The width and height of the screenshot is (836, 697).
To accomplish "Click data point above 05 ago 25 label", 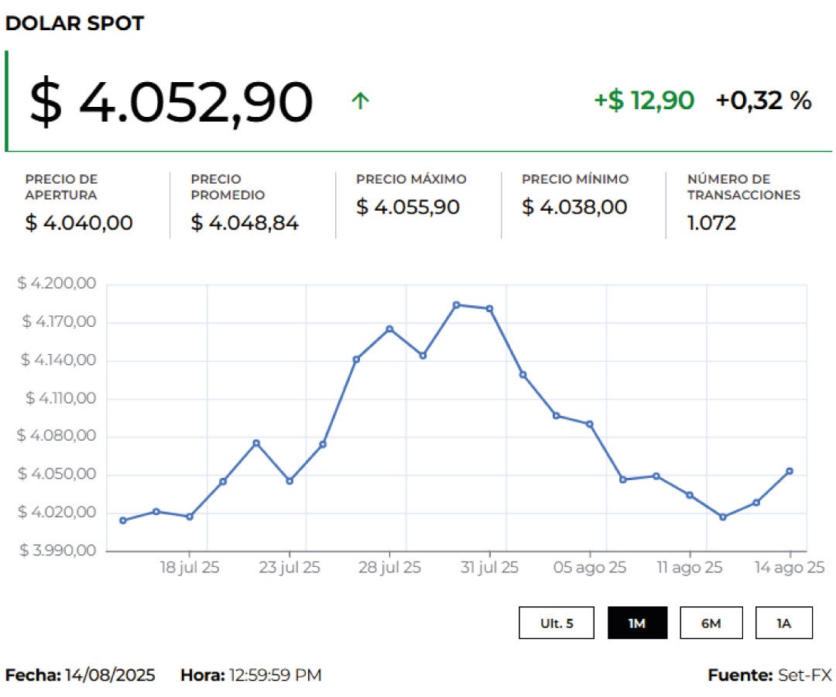I will point(590,424).
